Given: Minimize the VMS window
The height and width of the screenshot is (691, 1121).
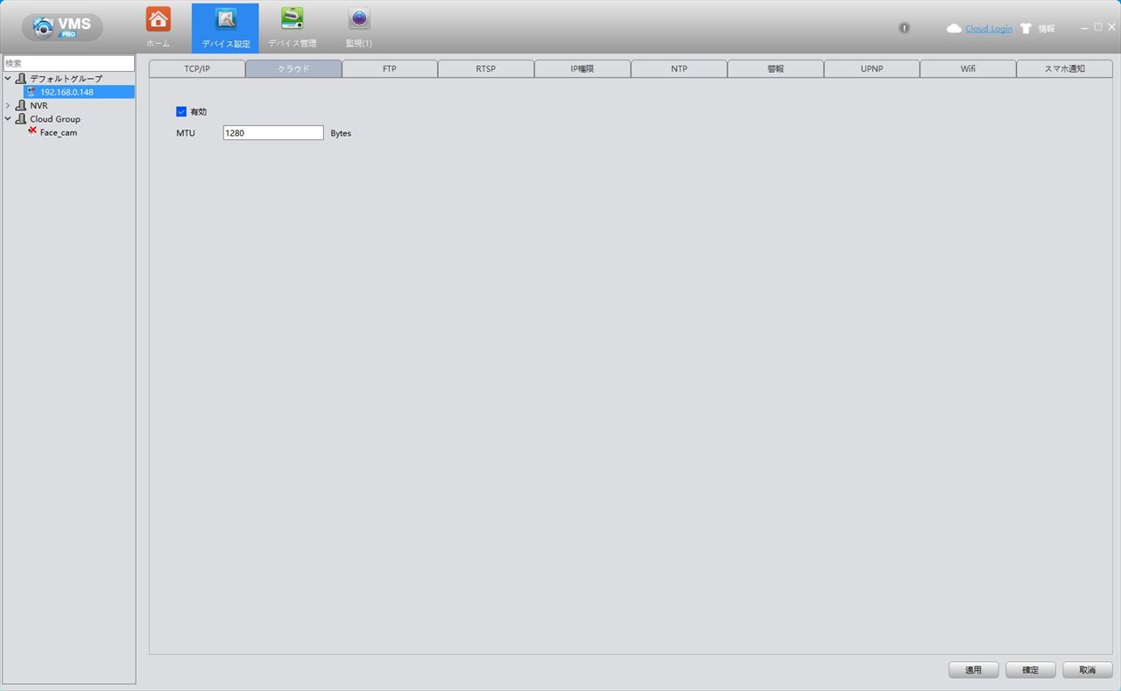Looking at the screenshot, I should coord(1085,27).
